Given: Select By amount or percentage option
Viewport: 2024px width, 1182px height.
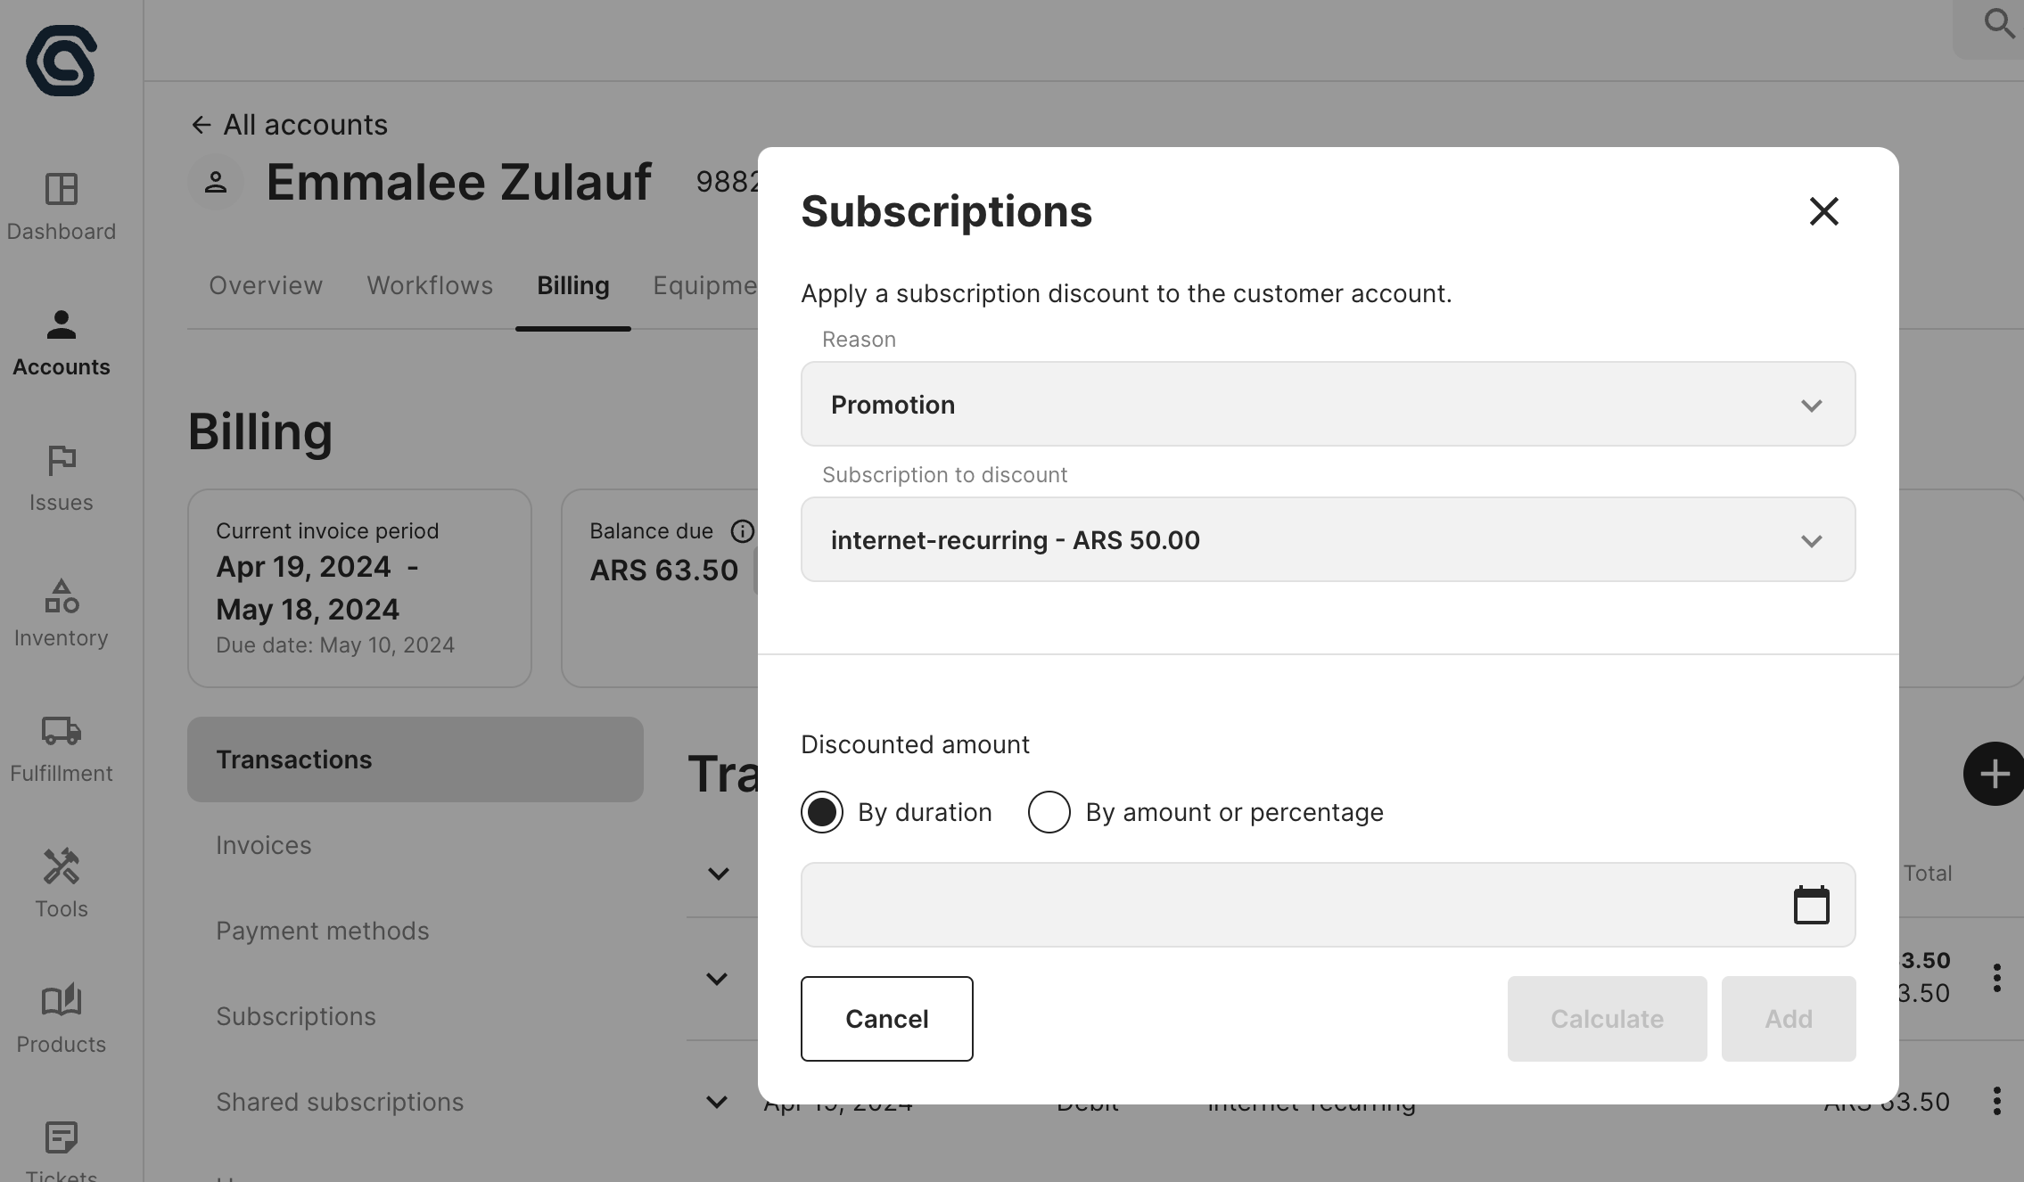Looking at the screenshot, I should (x=1049, y=812).
